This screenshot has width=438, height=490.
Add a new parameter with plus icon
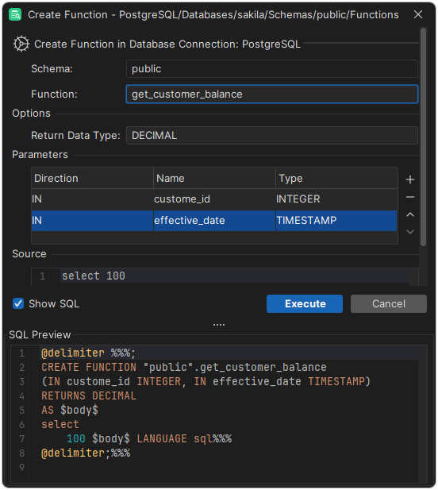(x=410, y=179)
